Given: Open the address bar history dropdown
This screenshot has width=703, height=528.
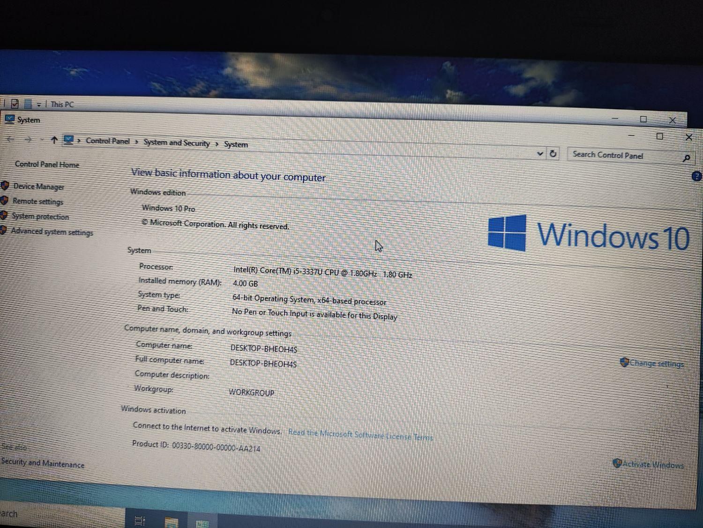Looking at the screenshot, I should pyautogui.click(x=539, y=153).
